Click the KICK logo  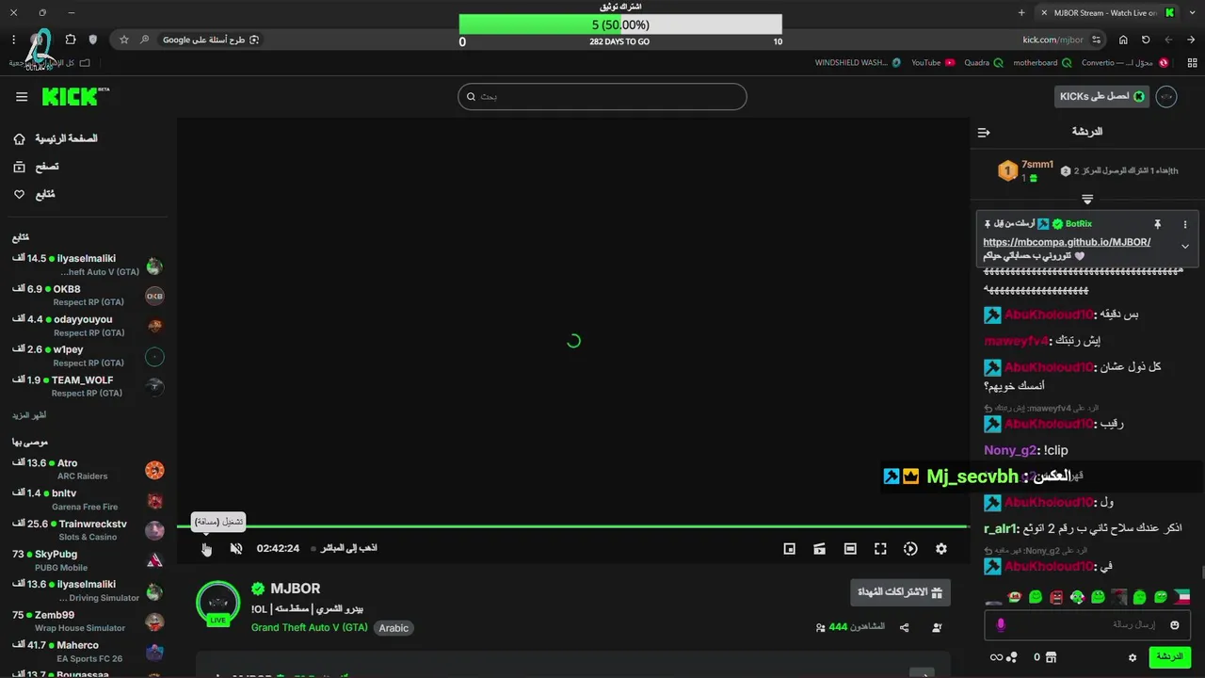pyautogui.click(x=75, y=96)
